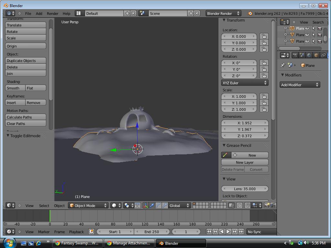Switch to the Scene properties tab

click(x=302, y=55)
